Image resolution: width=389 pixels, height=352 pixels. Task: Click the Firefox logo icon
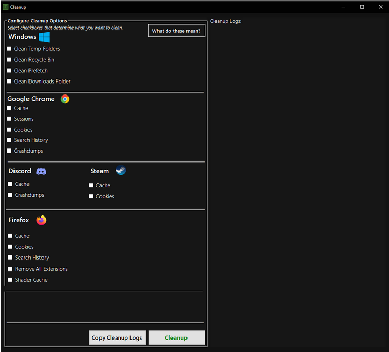pyautogui.click(x=41, y=220)
